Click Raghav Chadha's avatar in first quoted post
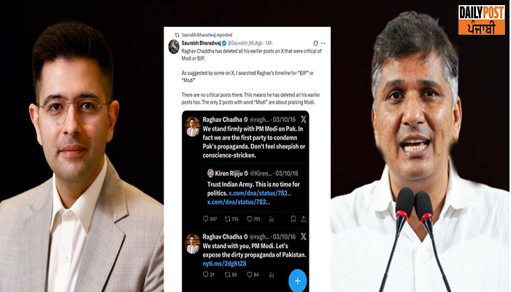The image size is (511, 292). (x=193, y=126)
